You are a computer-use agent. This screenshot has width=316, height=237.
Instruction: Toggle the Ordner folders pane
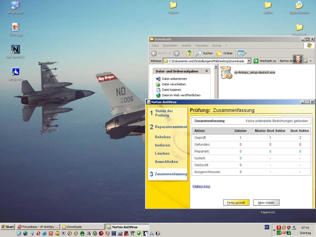pyautogui.click(x=224, y=53)
